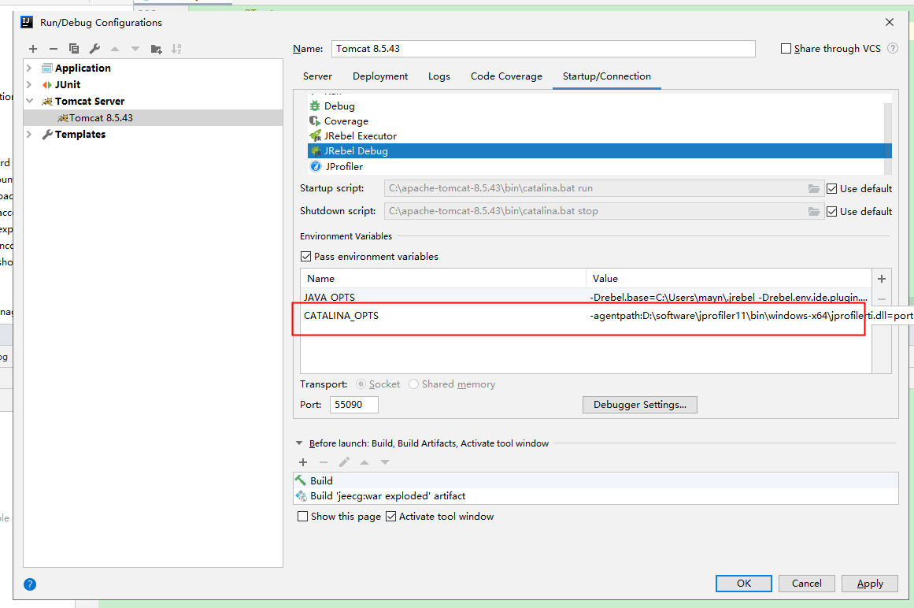This screenshot has height=608, width=914.
Task: Remove the selected configuration with minus icon
Action: tap(53, 49)
